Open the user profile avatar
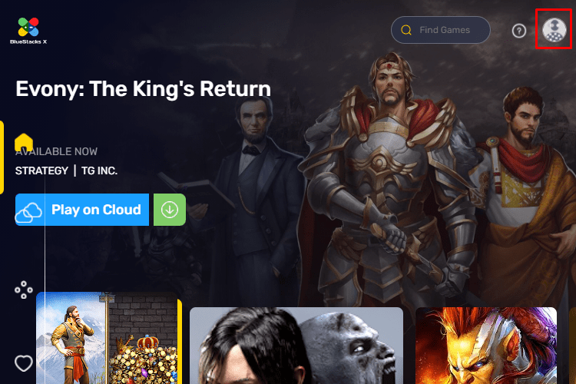 (554, 30)
